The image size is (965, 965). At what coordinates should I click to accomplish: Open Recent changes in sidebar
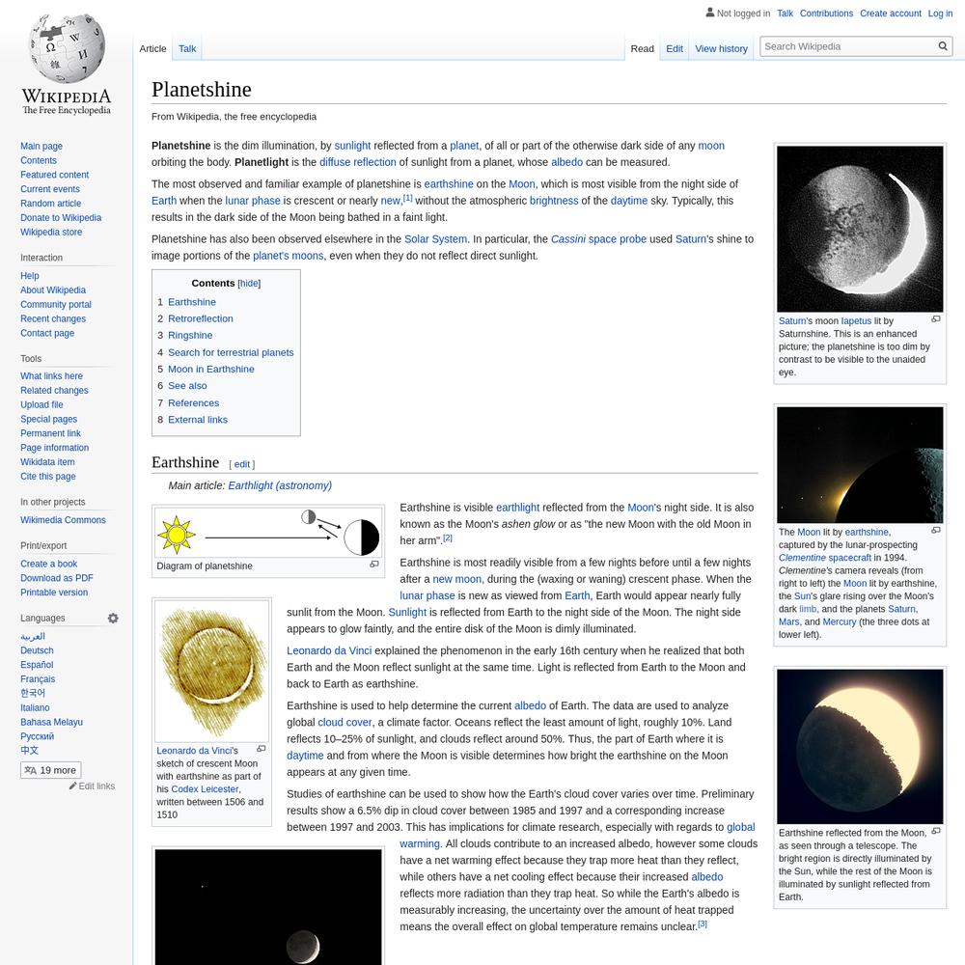point(53,318)
